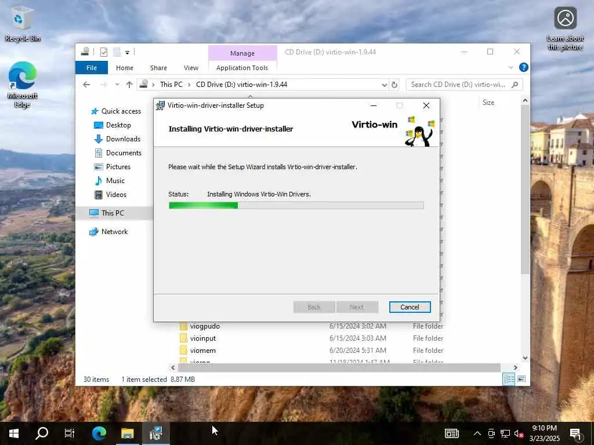Viewport: 594px width, 445px height.
Task: Click horizontal scrollbar left arrow
Action: [173, 367]
